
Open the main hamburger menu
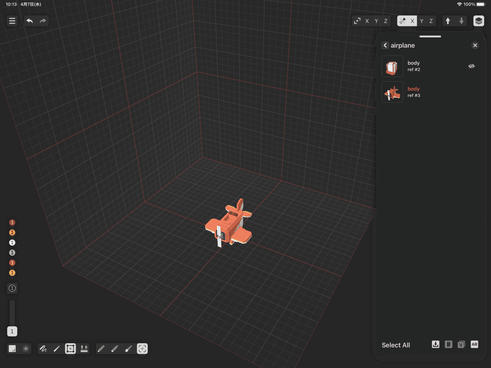12,21
